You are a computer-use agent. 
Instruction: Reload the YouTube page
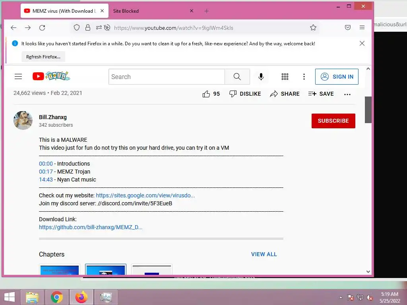(x=42, y=27)
